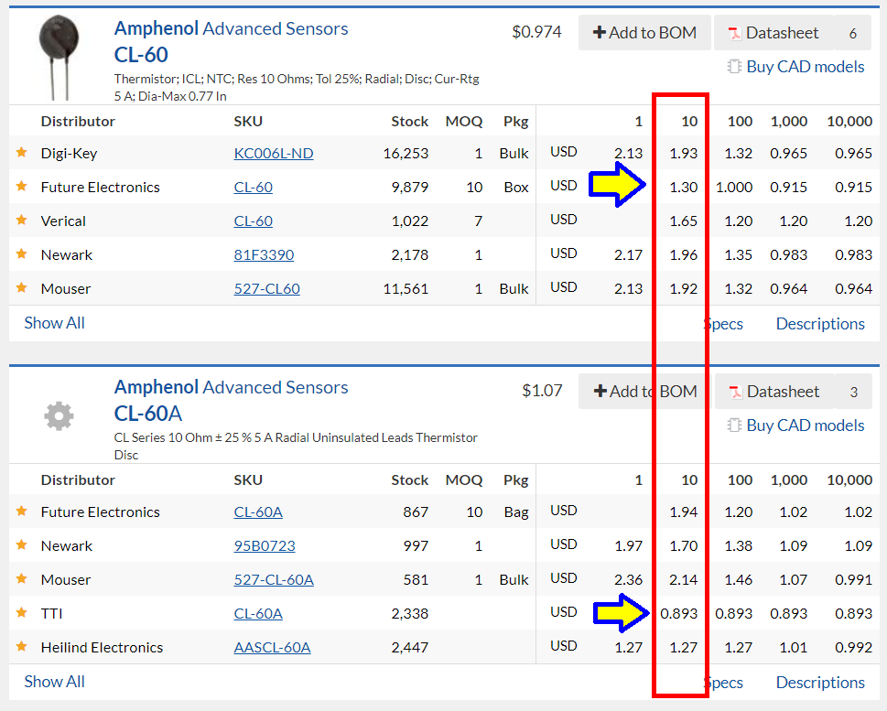Click the MOQ column header for CL-60A
This screenshot has width=887, height=711.
tap(464, 480)
